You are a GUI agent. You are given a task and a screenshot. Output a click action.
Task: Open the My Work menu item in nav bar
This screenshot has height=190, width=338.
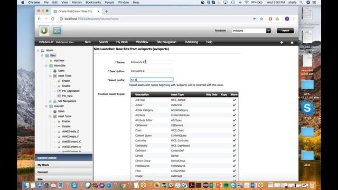point(122,42)
